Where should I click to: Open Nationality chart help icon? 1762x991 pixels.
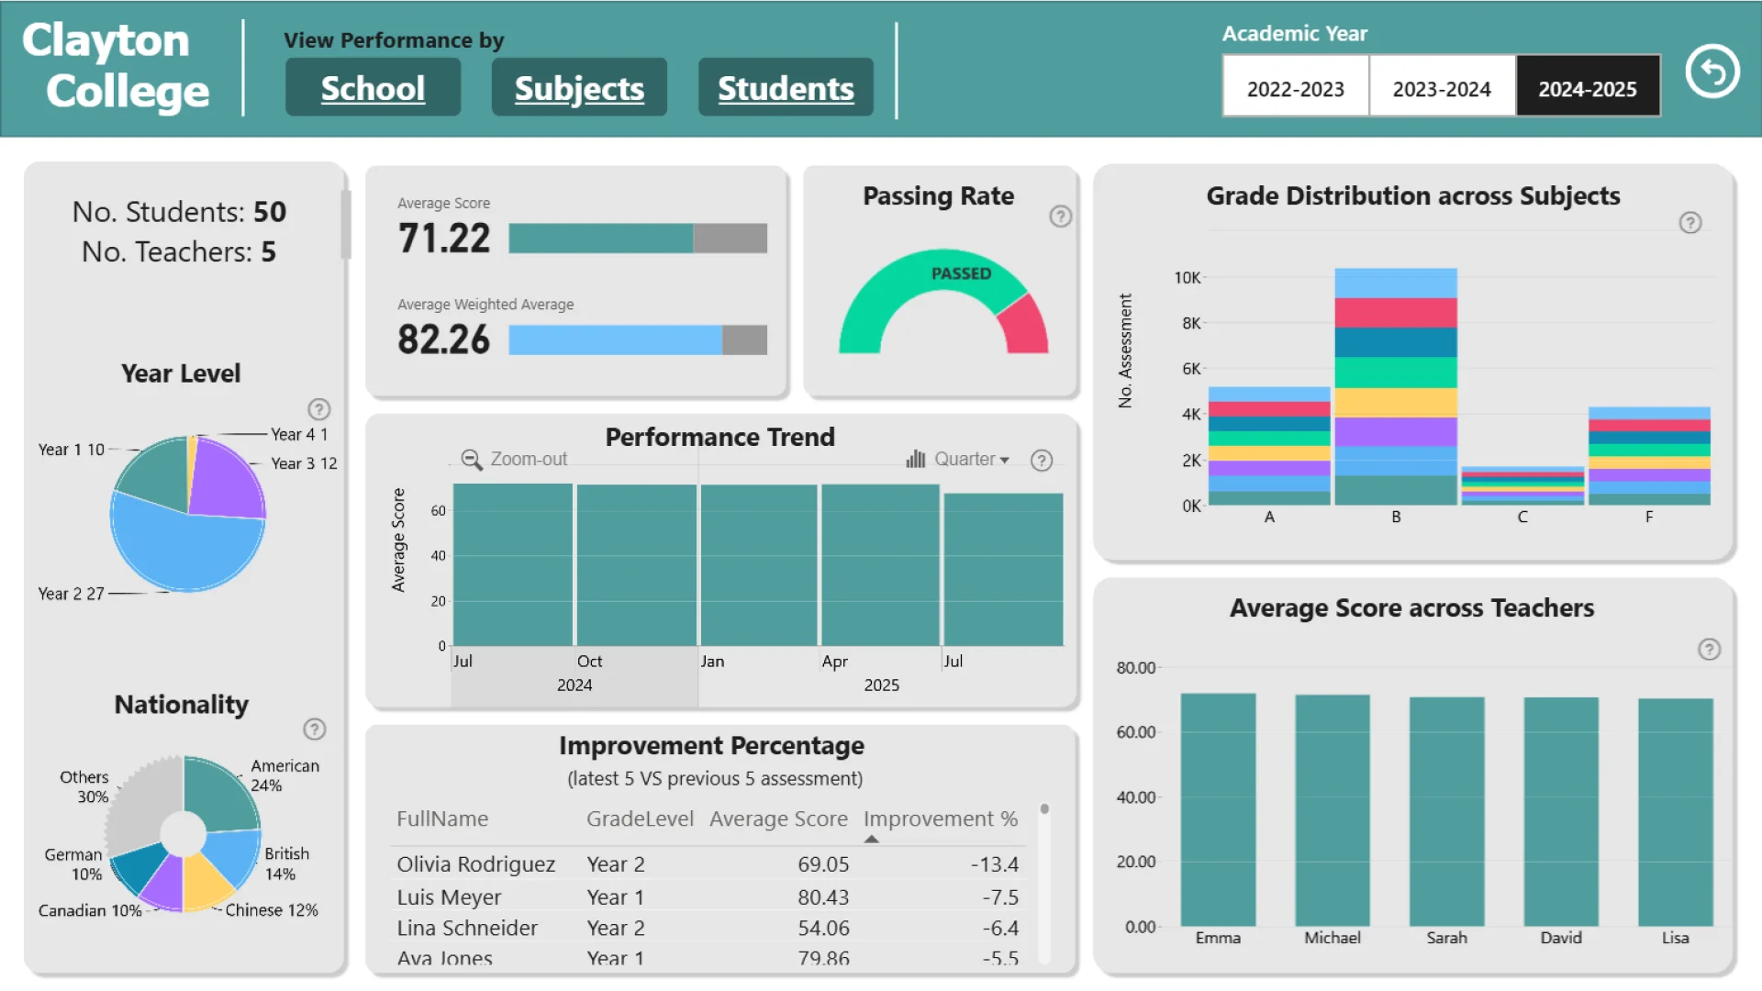[314, 729]
